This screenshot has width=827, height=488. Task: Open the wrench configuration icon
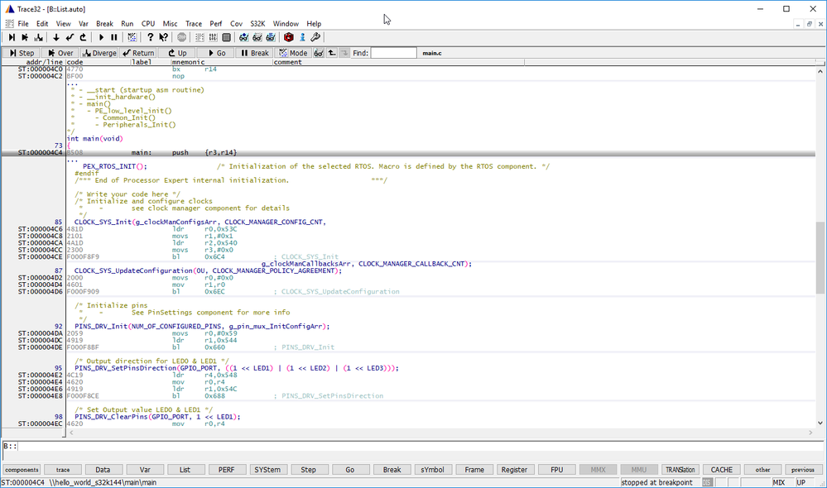click(315, 37)
